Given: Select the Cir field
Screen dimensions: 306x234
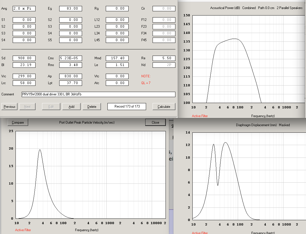Looking at the screenshot, I should click(164, 8).
